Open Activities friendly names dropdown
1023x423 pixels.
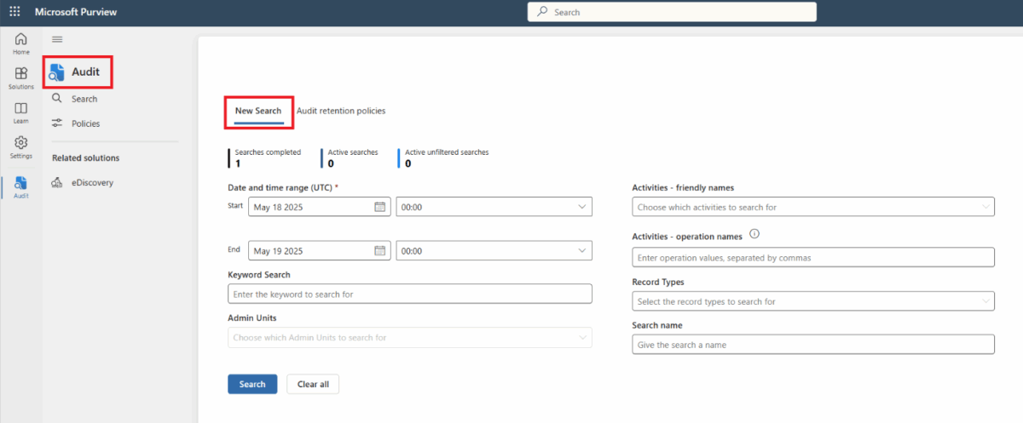point(813,207)
